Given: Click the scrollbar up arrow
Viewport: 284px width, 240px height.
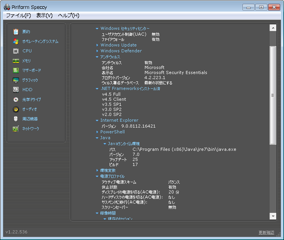Looking at the screenshot, I should 273,28.
